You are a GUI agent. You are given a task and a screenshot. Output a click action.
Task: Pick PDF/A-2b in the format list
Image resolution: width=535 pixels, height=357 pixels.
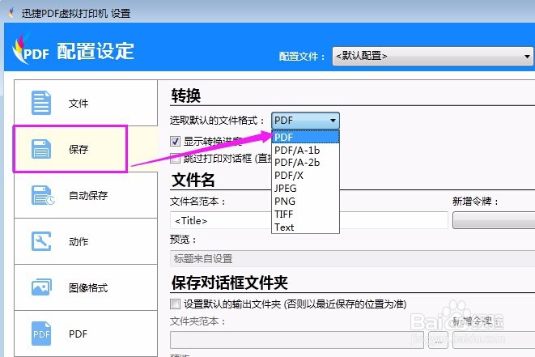tap(305, 163)
